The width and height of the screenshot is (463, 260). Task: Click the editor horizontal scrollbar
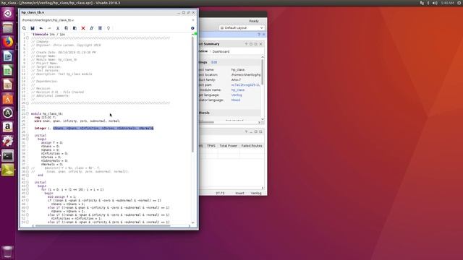coord(103,226)
